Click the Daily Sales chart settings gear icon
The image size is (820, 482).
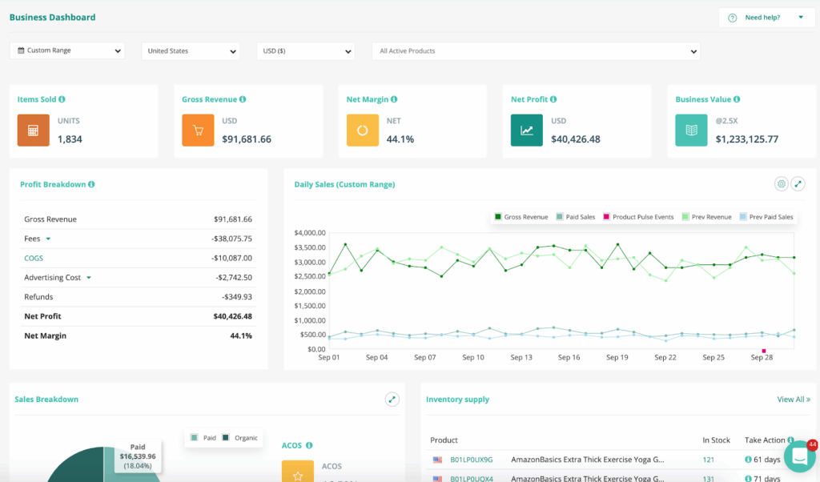pyautogui.click(x=781, y=184)
